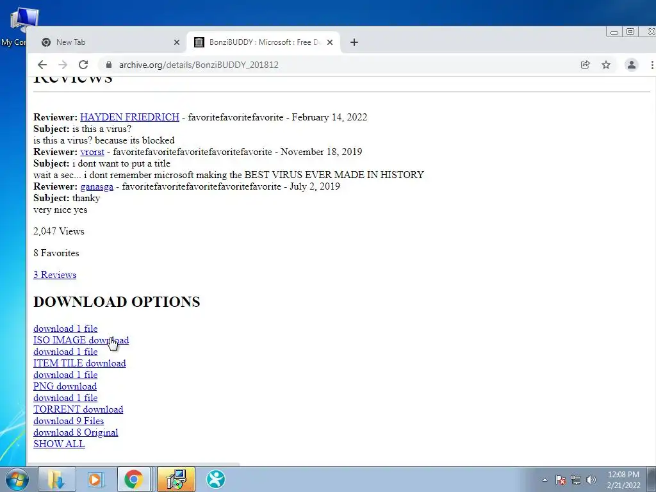This screenshot has height=492, width=656.
Task: Open a new tab with the plus button
Action: click(354, 42)
